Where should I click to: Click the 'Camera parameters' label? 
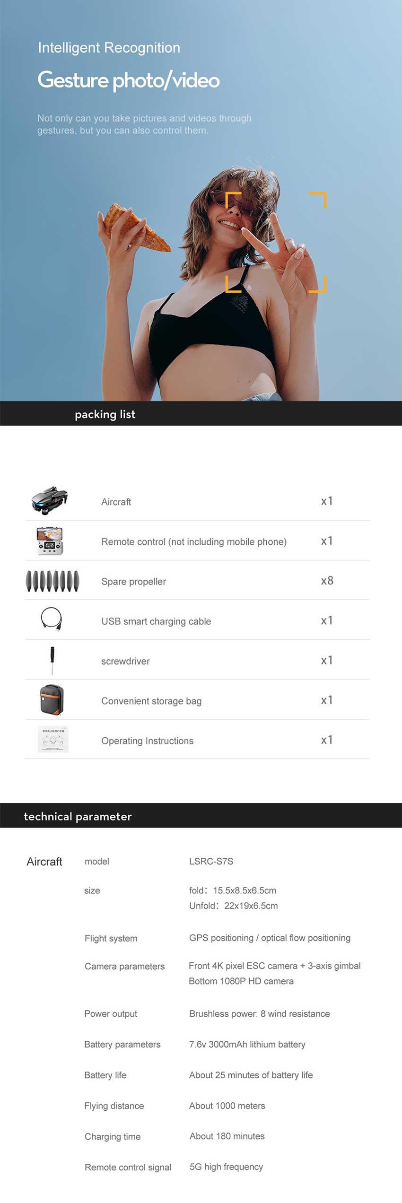pyautogui.click(x=124, y=966)
